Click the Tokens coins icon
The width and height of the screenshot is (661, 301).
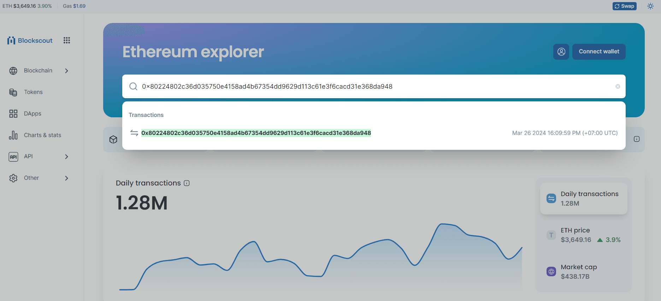coord(13,92)
